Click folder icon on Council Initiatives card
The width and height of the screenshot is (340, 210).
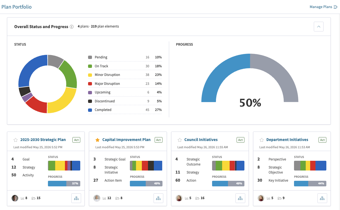[197, 198]
